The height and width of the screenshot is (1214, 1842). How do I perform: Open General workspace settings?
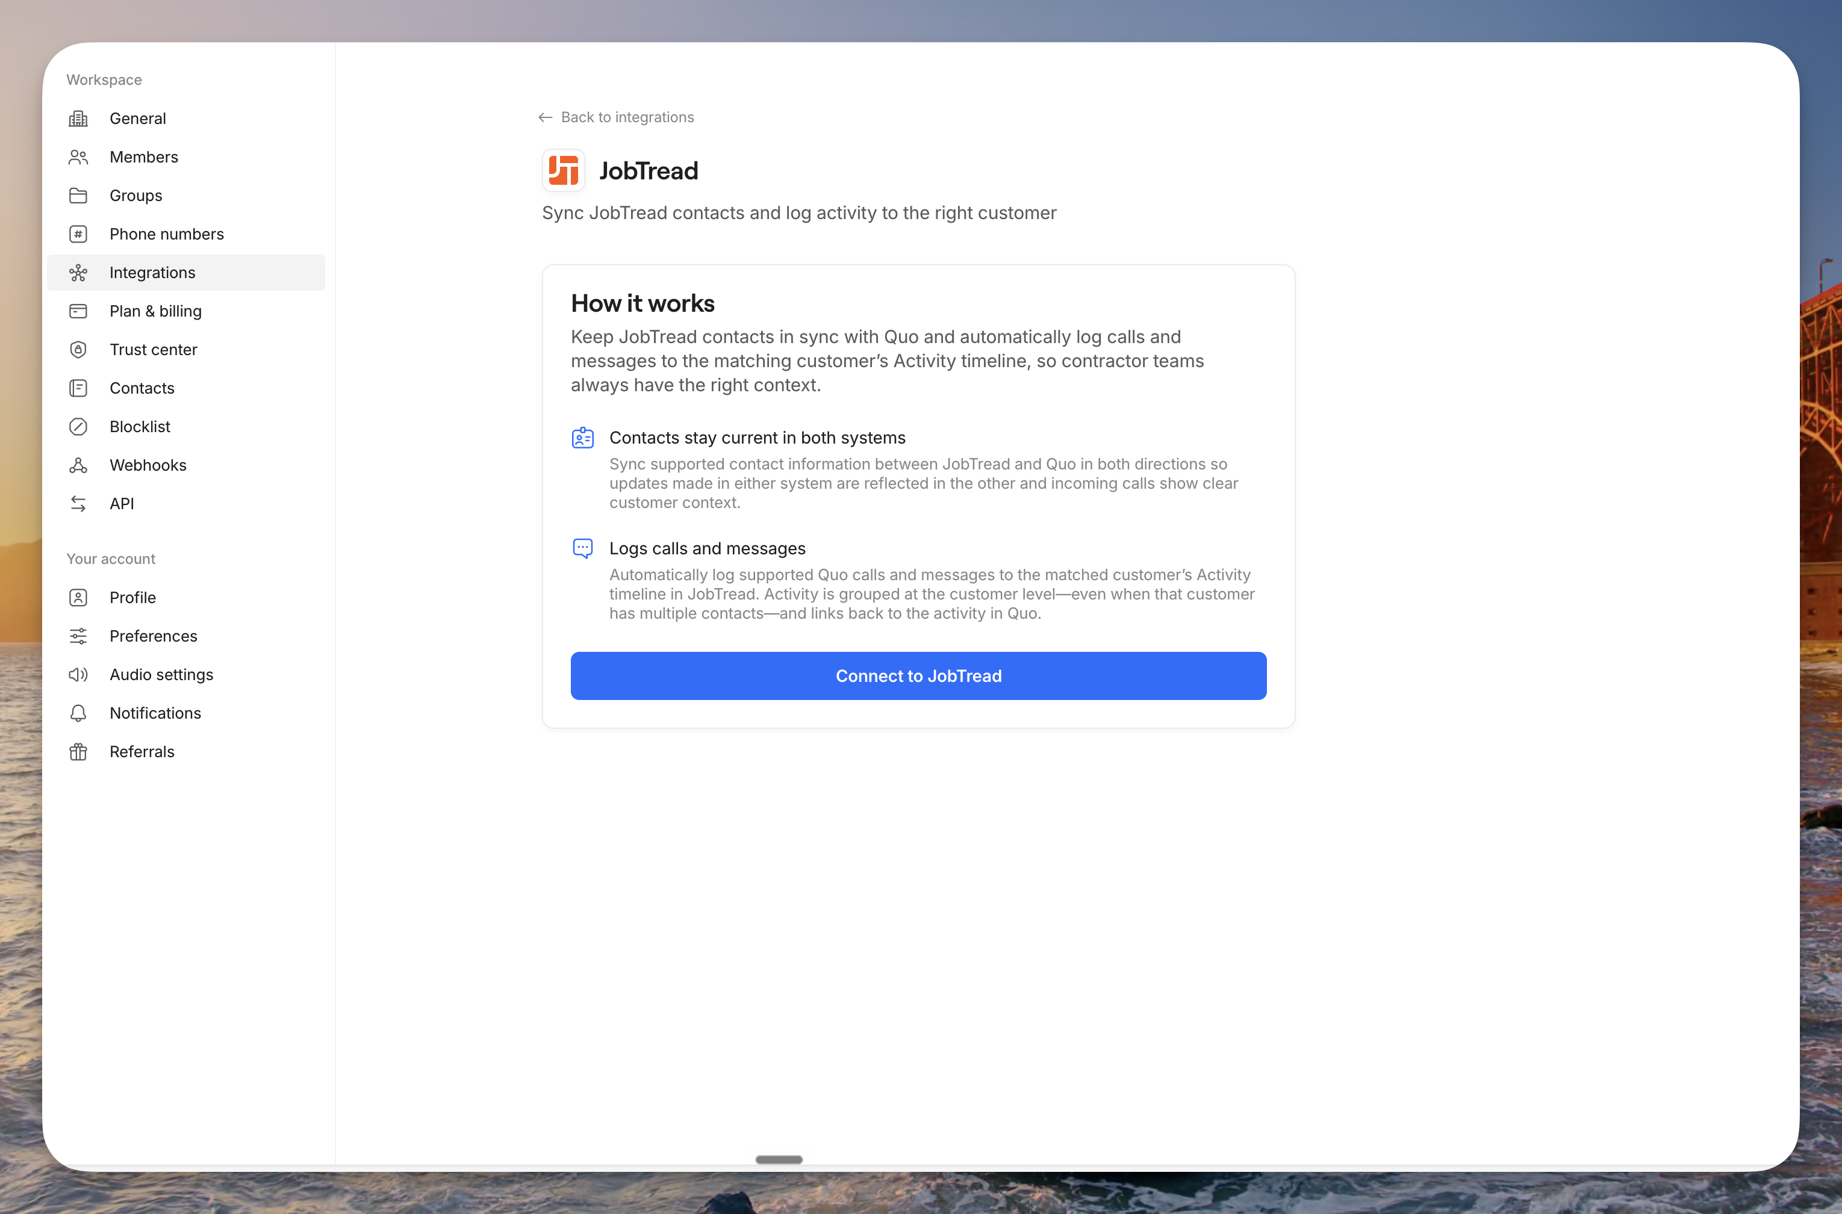186,119
